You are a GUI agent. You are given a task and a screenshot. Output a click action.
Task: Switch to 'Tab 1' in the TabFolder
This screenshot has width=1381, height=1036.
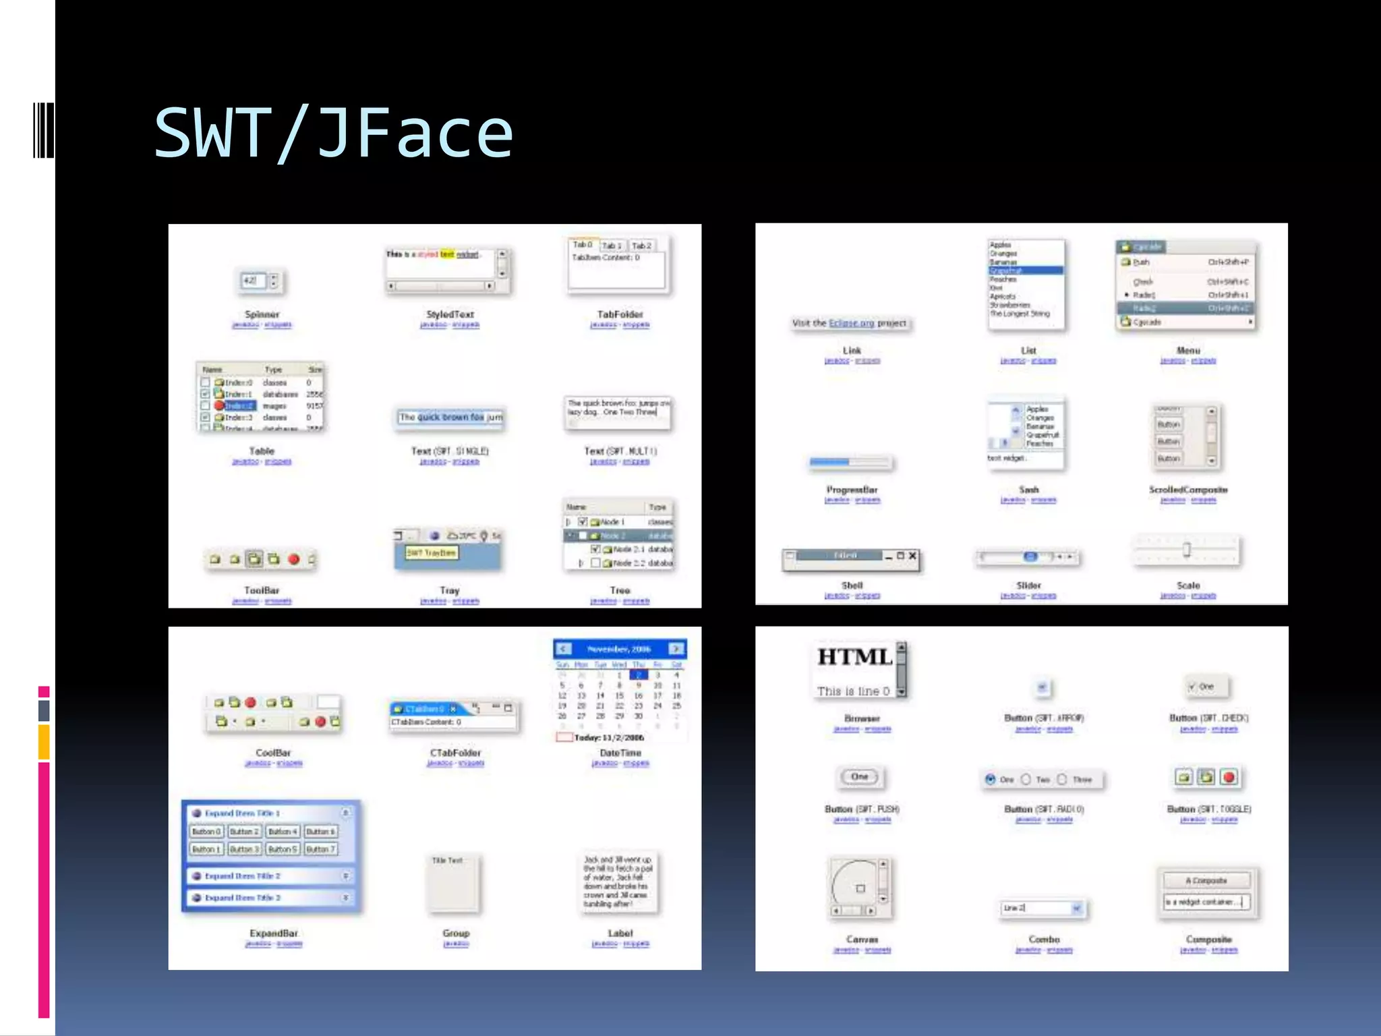tap(611, 246)
